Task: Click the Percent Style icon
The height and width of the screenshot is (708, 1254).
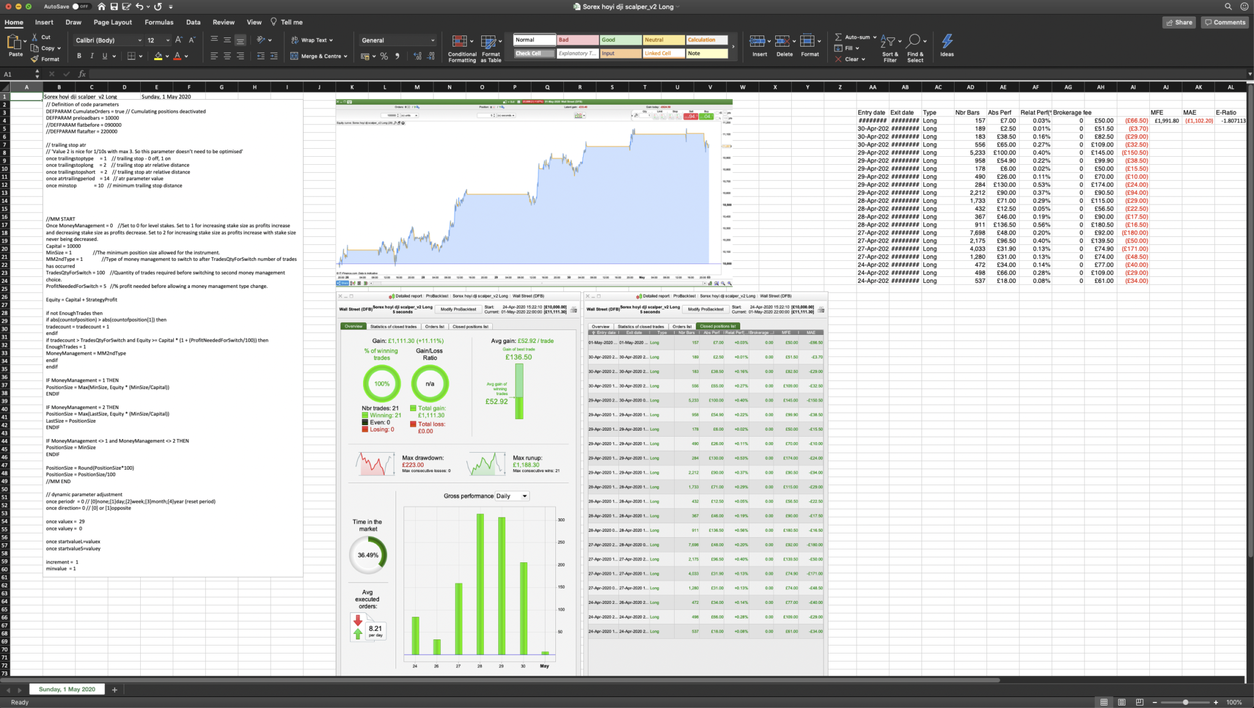Action: coord(384,56)
